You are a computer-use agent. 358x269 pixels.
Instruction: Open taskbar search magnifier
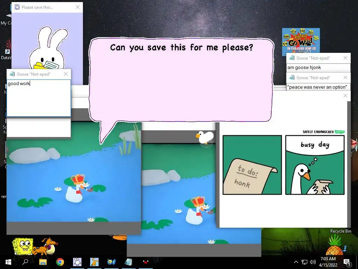point(25,262)
